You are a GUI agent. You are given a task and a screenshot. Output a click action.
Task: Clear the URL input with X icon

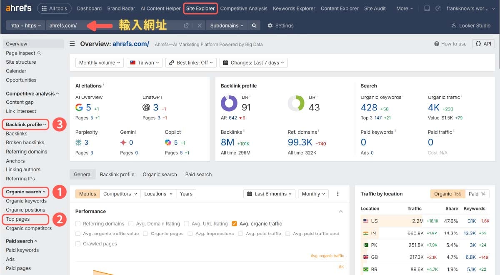pos(200,25)
